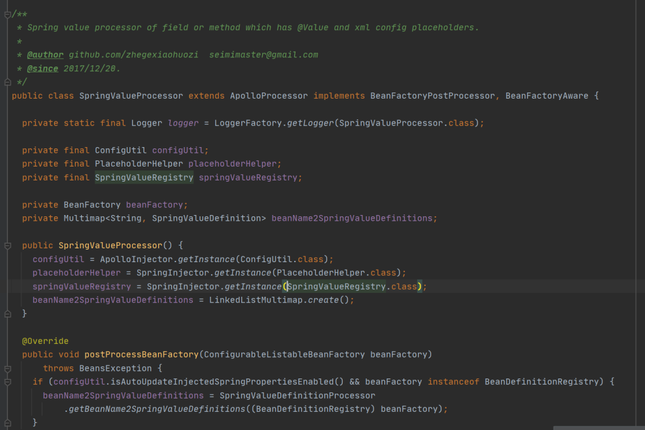645x430 pixels.
Task: Click seimimaster@gmail.com in the comment
Action: (264, 55)
